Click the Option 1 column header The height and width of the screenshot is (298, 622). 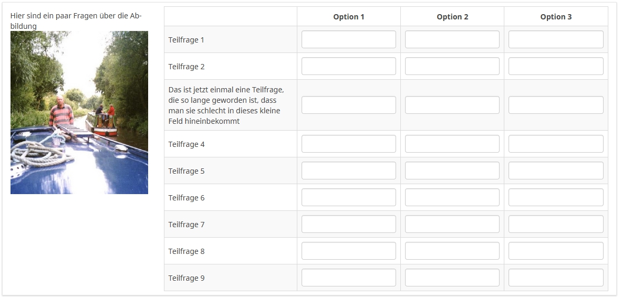(348, 17)
